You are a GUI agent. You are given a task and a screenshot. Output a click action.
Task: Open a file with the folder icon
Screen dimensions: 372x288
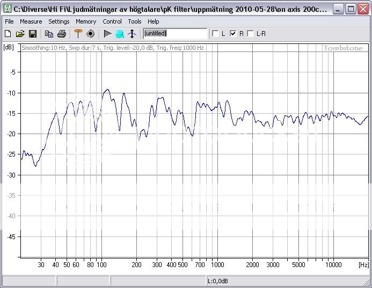(x=20, y=34)
